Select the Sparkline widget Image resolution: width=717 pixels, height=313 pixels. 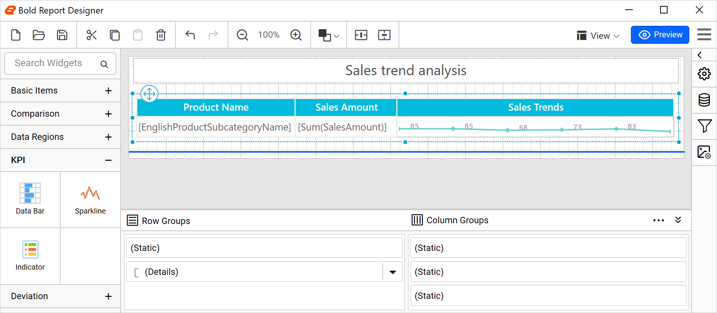coord(90,199)
